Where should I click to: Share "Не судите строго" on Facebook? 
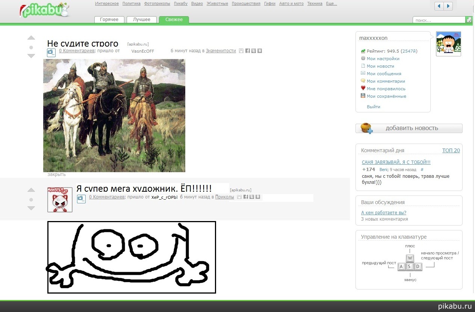pos(248,51)
